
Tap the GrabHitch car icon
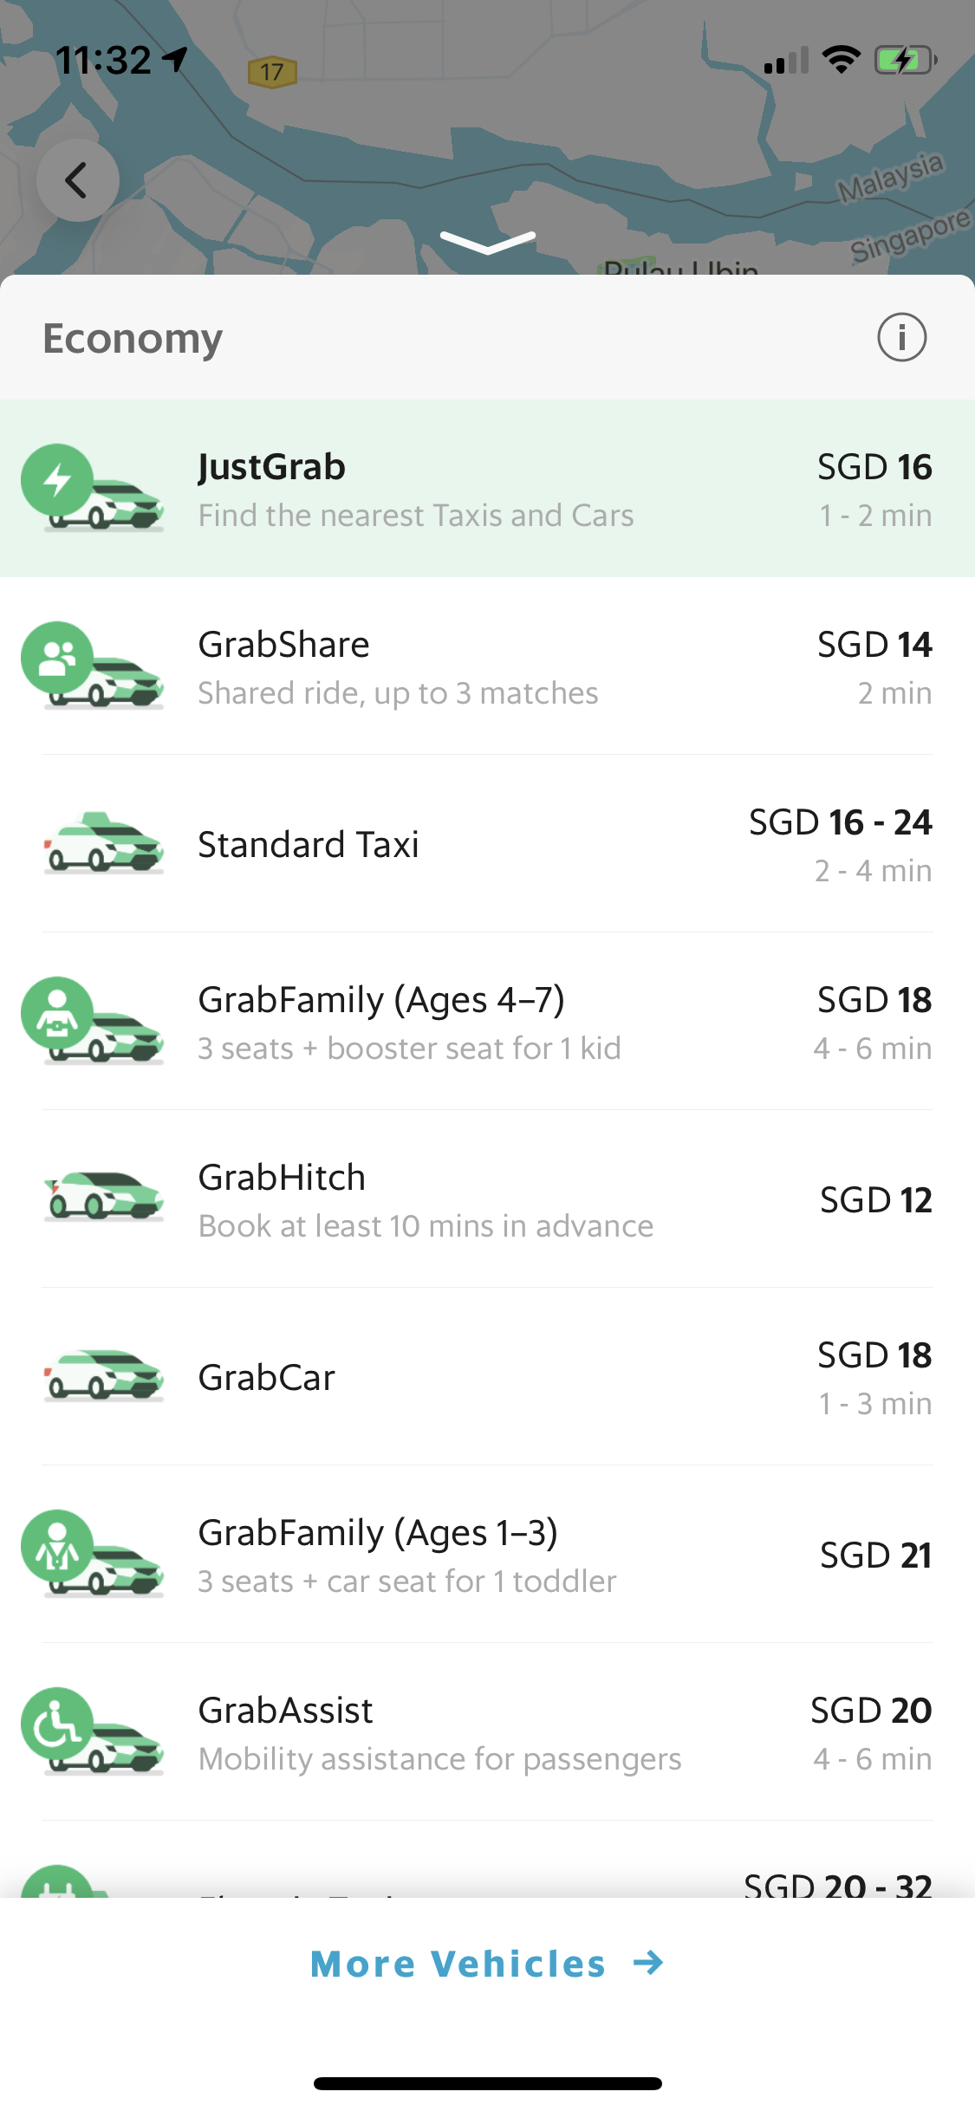(104, 1198)
